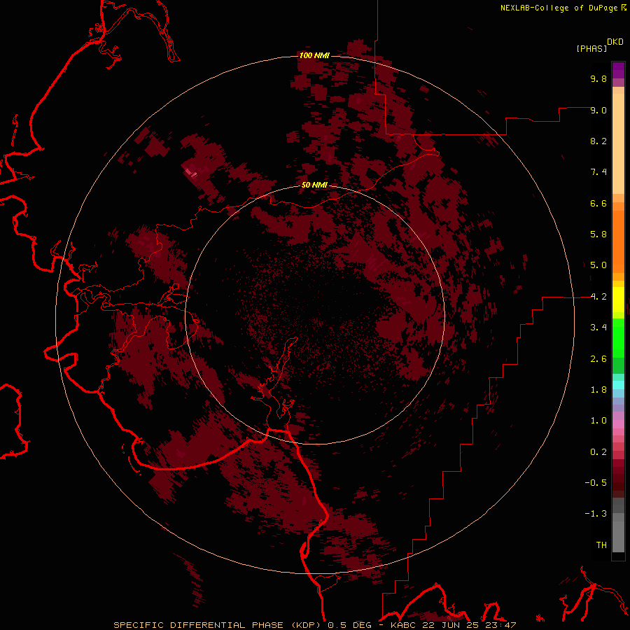
Task: Click the peach segment of the color bar
Action: coord(618,143)
